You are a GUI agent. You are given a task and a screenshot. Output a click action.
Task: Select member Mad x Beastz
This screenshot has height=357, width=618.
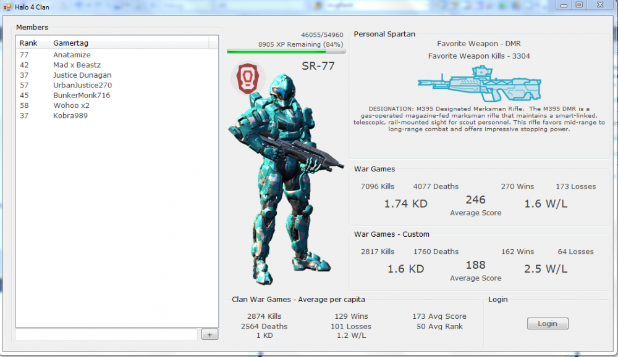(77, 65)
